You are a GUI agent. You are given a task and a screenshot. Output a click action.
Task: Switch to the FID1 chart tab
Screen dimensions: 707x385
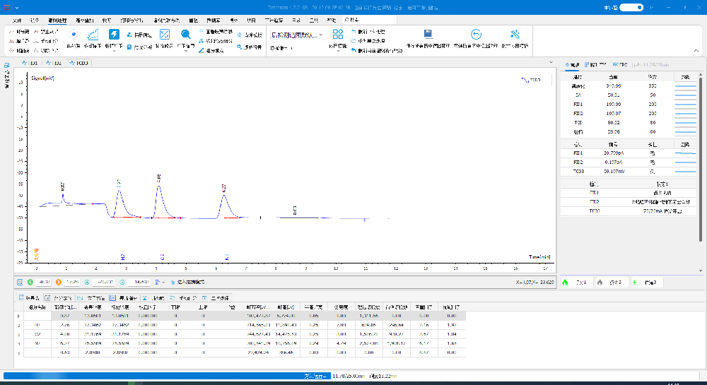pos(30,63)
